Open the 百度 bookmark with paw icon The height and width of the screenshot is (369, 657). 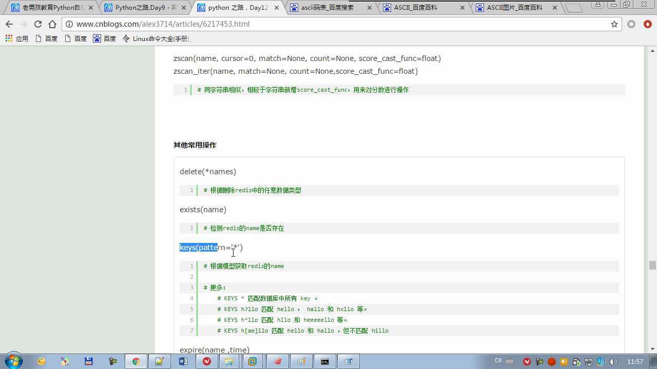click(105, 38)
